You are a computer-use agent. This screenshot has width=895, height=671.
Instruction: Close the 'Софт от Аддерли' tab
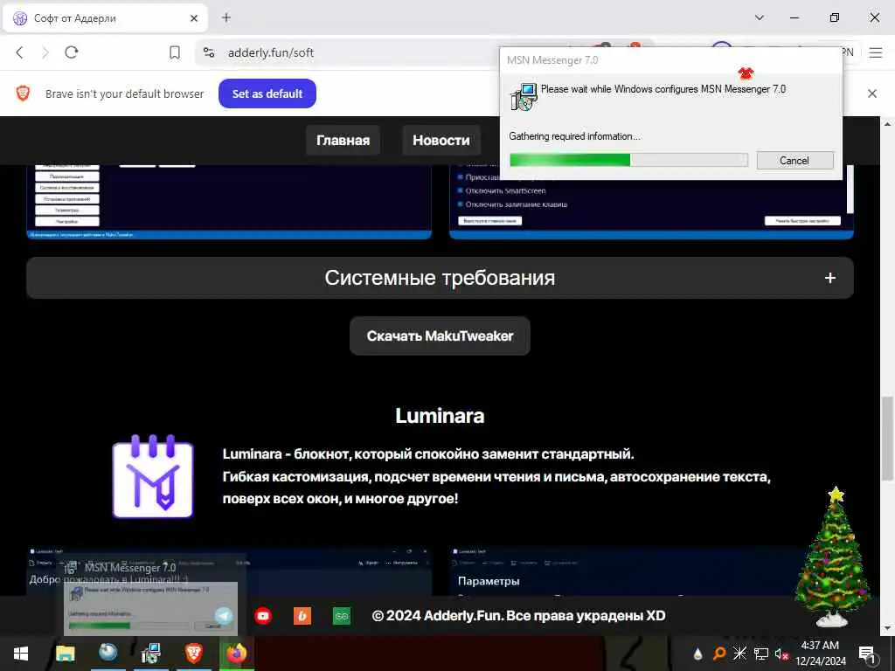coord(193,18)
